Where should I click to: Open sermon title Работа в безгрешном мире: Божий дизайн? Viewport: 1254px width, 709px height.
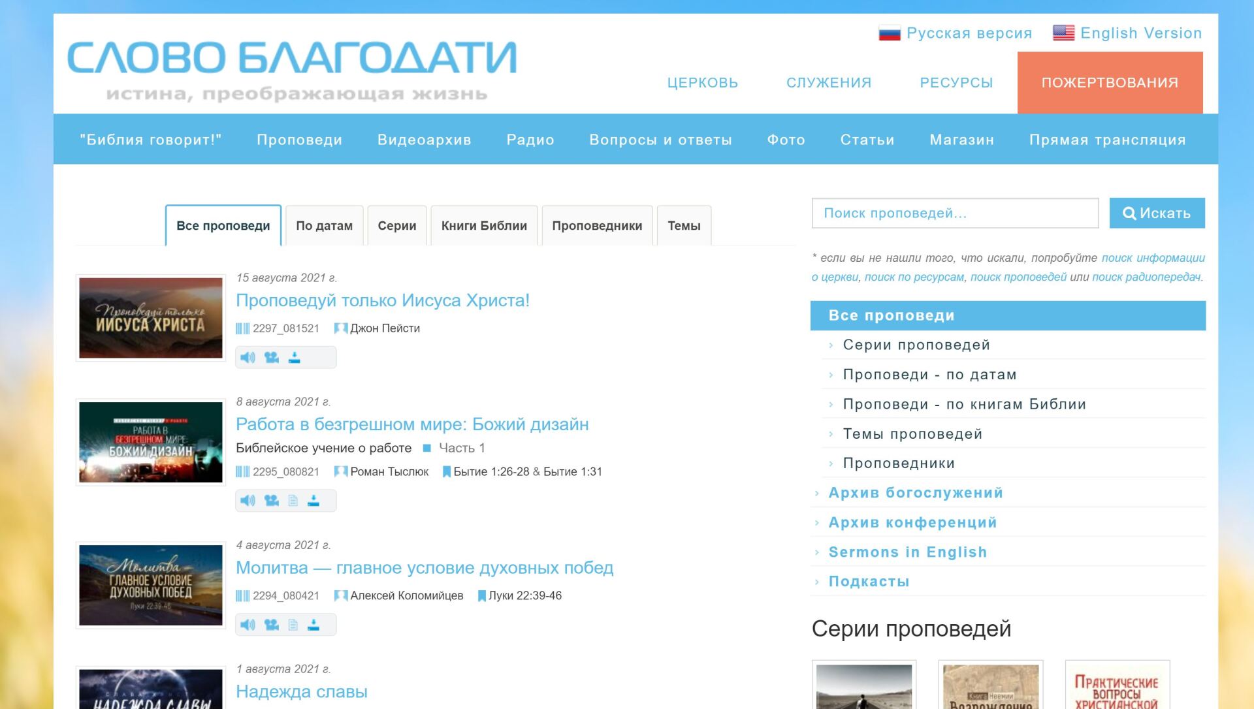[412, 424]
